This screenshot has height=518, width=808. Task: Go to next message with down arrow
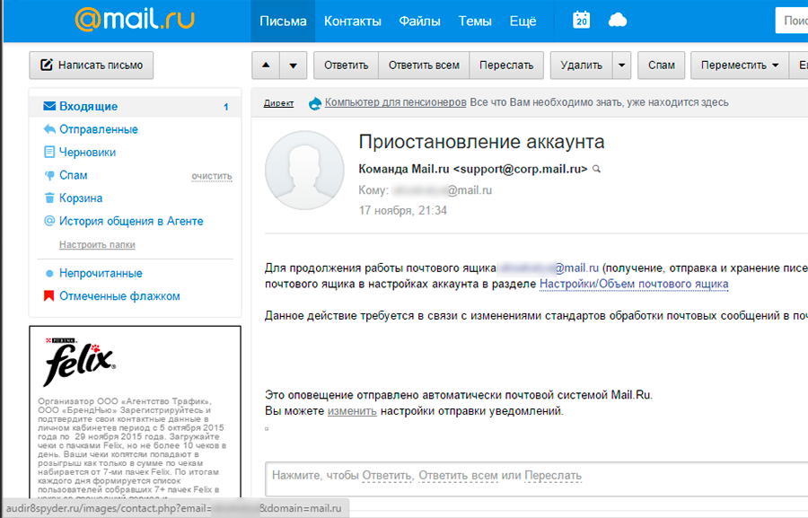click(x=294, y=65)
